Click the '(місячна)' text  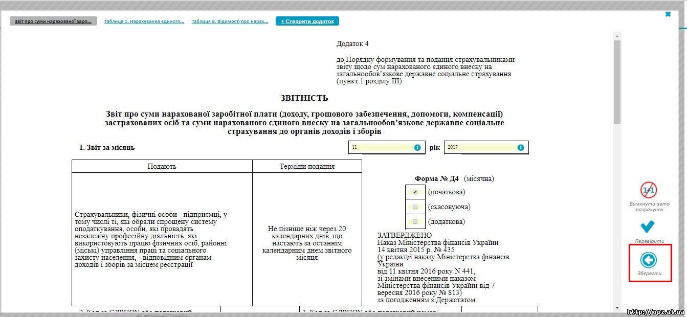click(x=479, y=179)
